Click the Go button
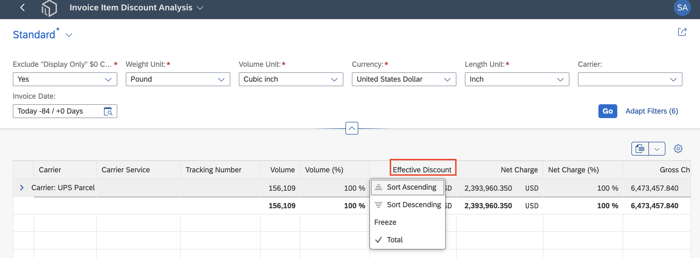Viewport: 700px width, 258px height. coord(608,111)
